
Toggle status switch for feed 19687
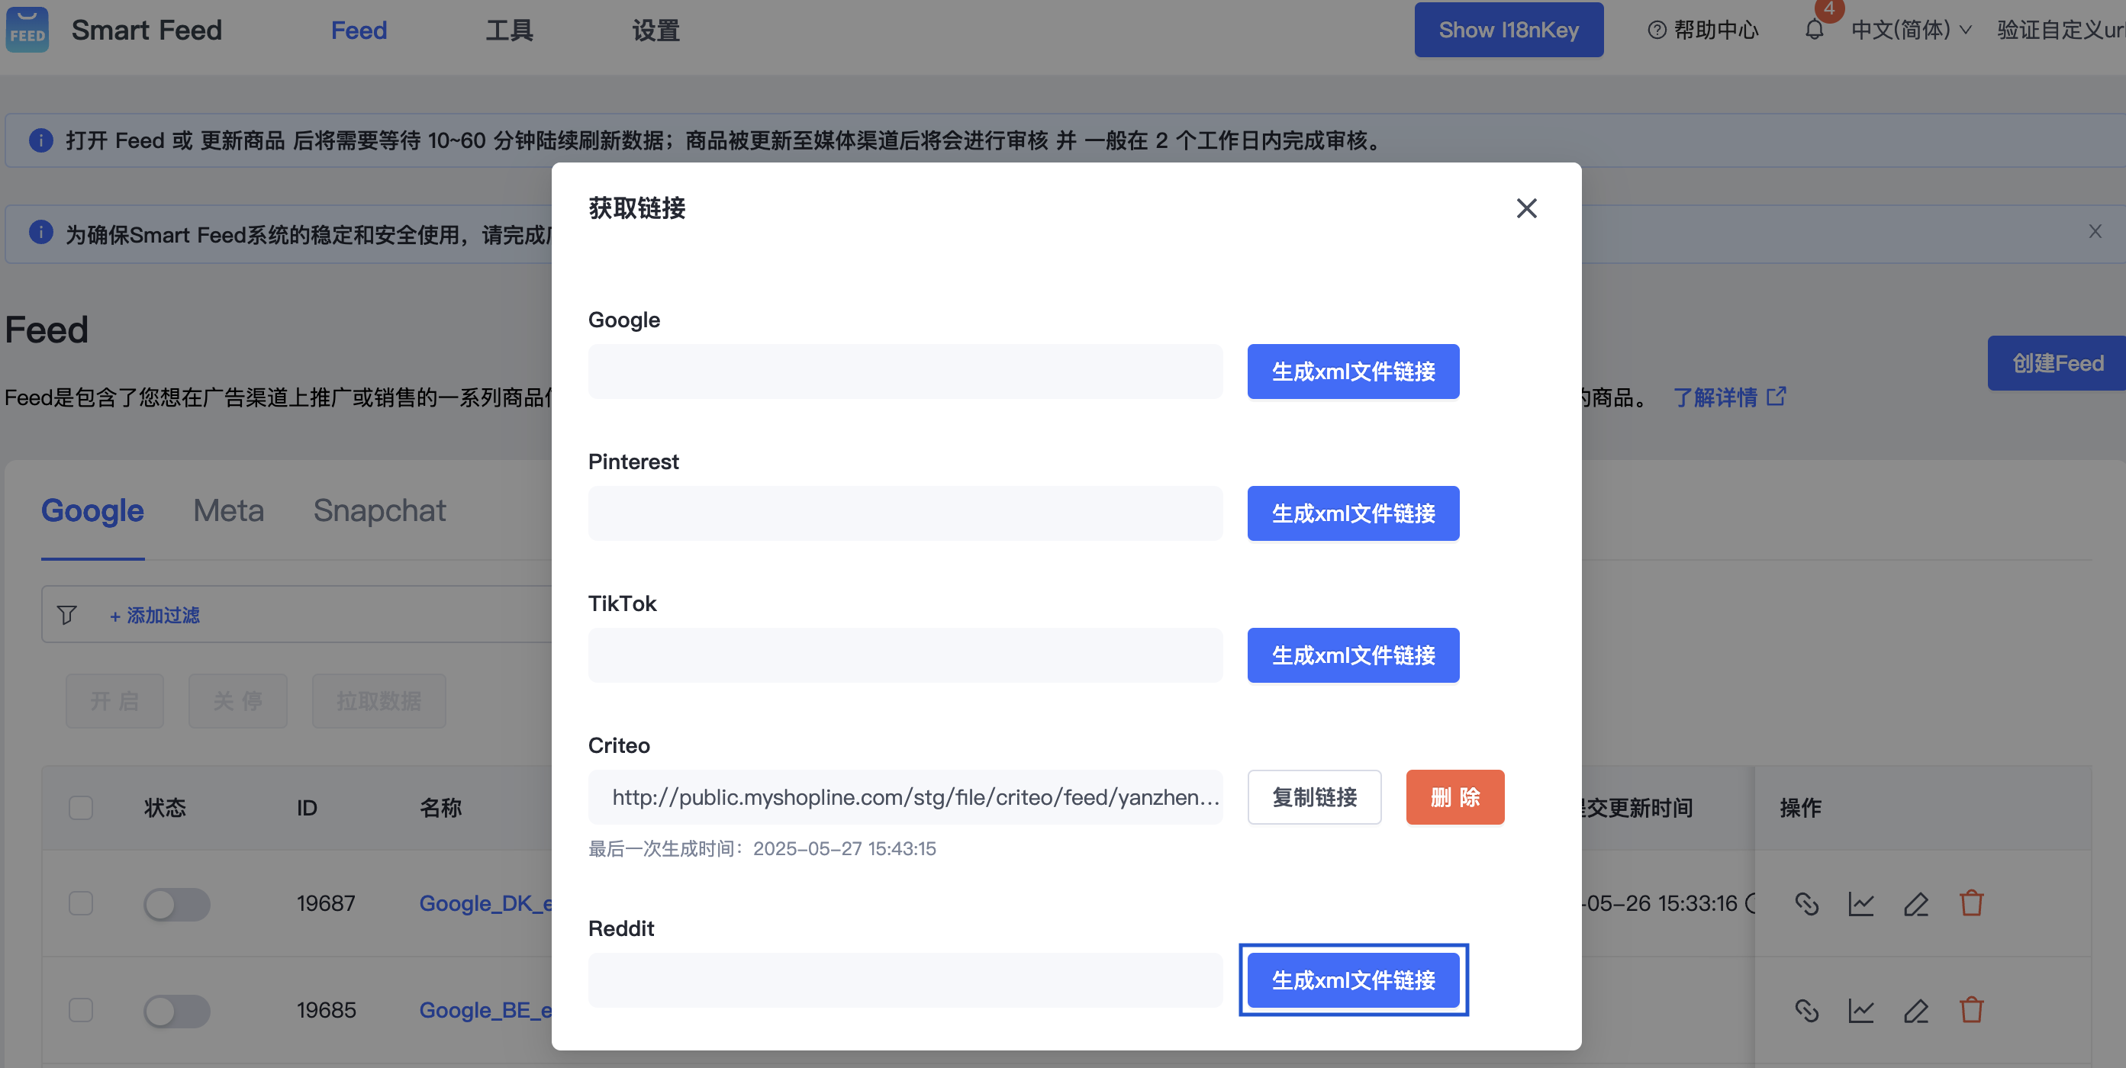pos(176,904)
